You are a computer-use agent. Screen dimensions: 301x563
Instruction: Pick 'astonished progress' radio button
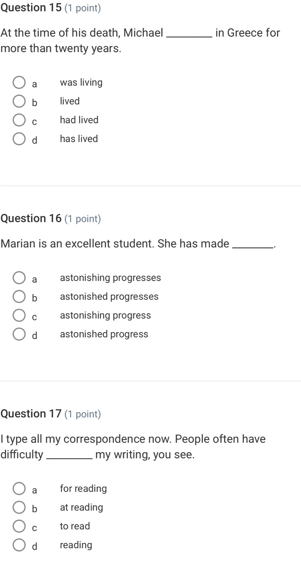tap(19, 334)
